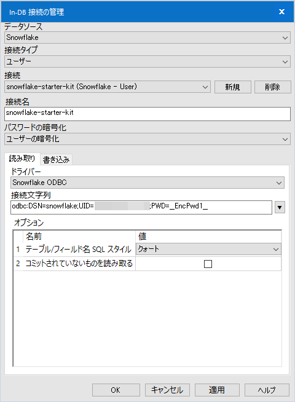This screenshot has width=295, height=402.
Task: Open the 接続タイプ dropdown showing ユーザー
Action: [147, 61]
